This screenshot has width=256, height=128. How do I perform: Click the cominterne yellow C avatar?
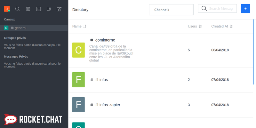pos(78,50)
